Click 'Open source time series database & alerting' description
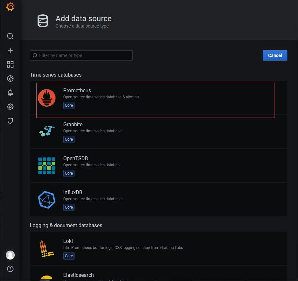 click(101, 97)
